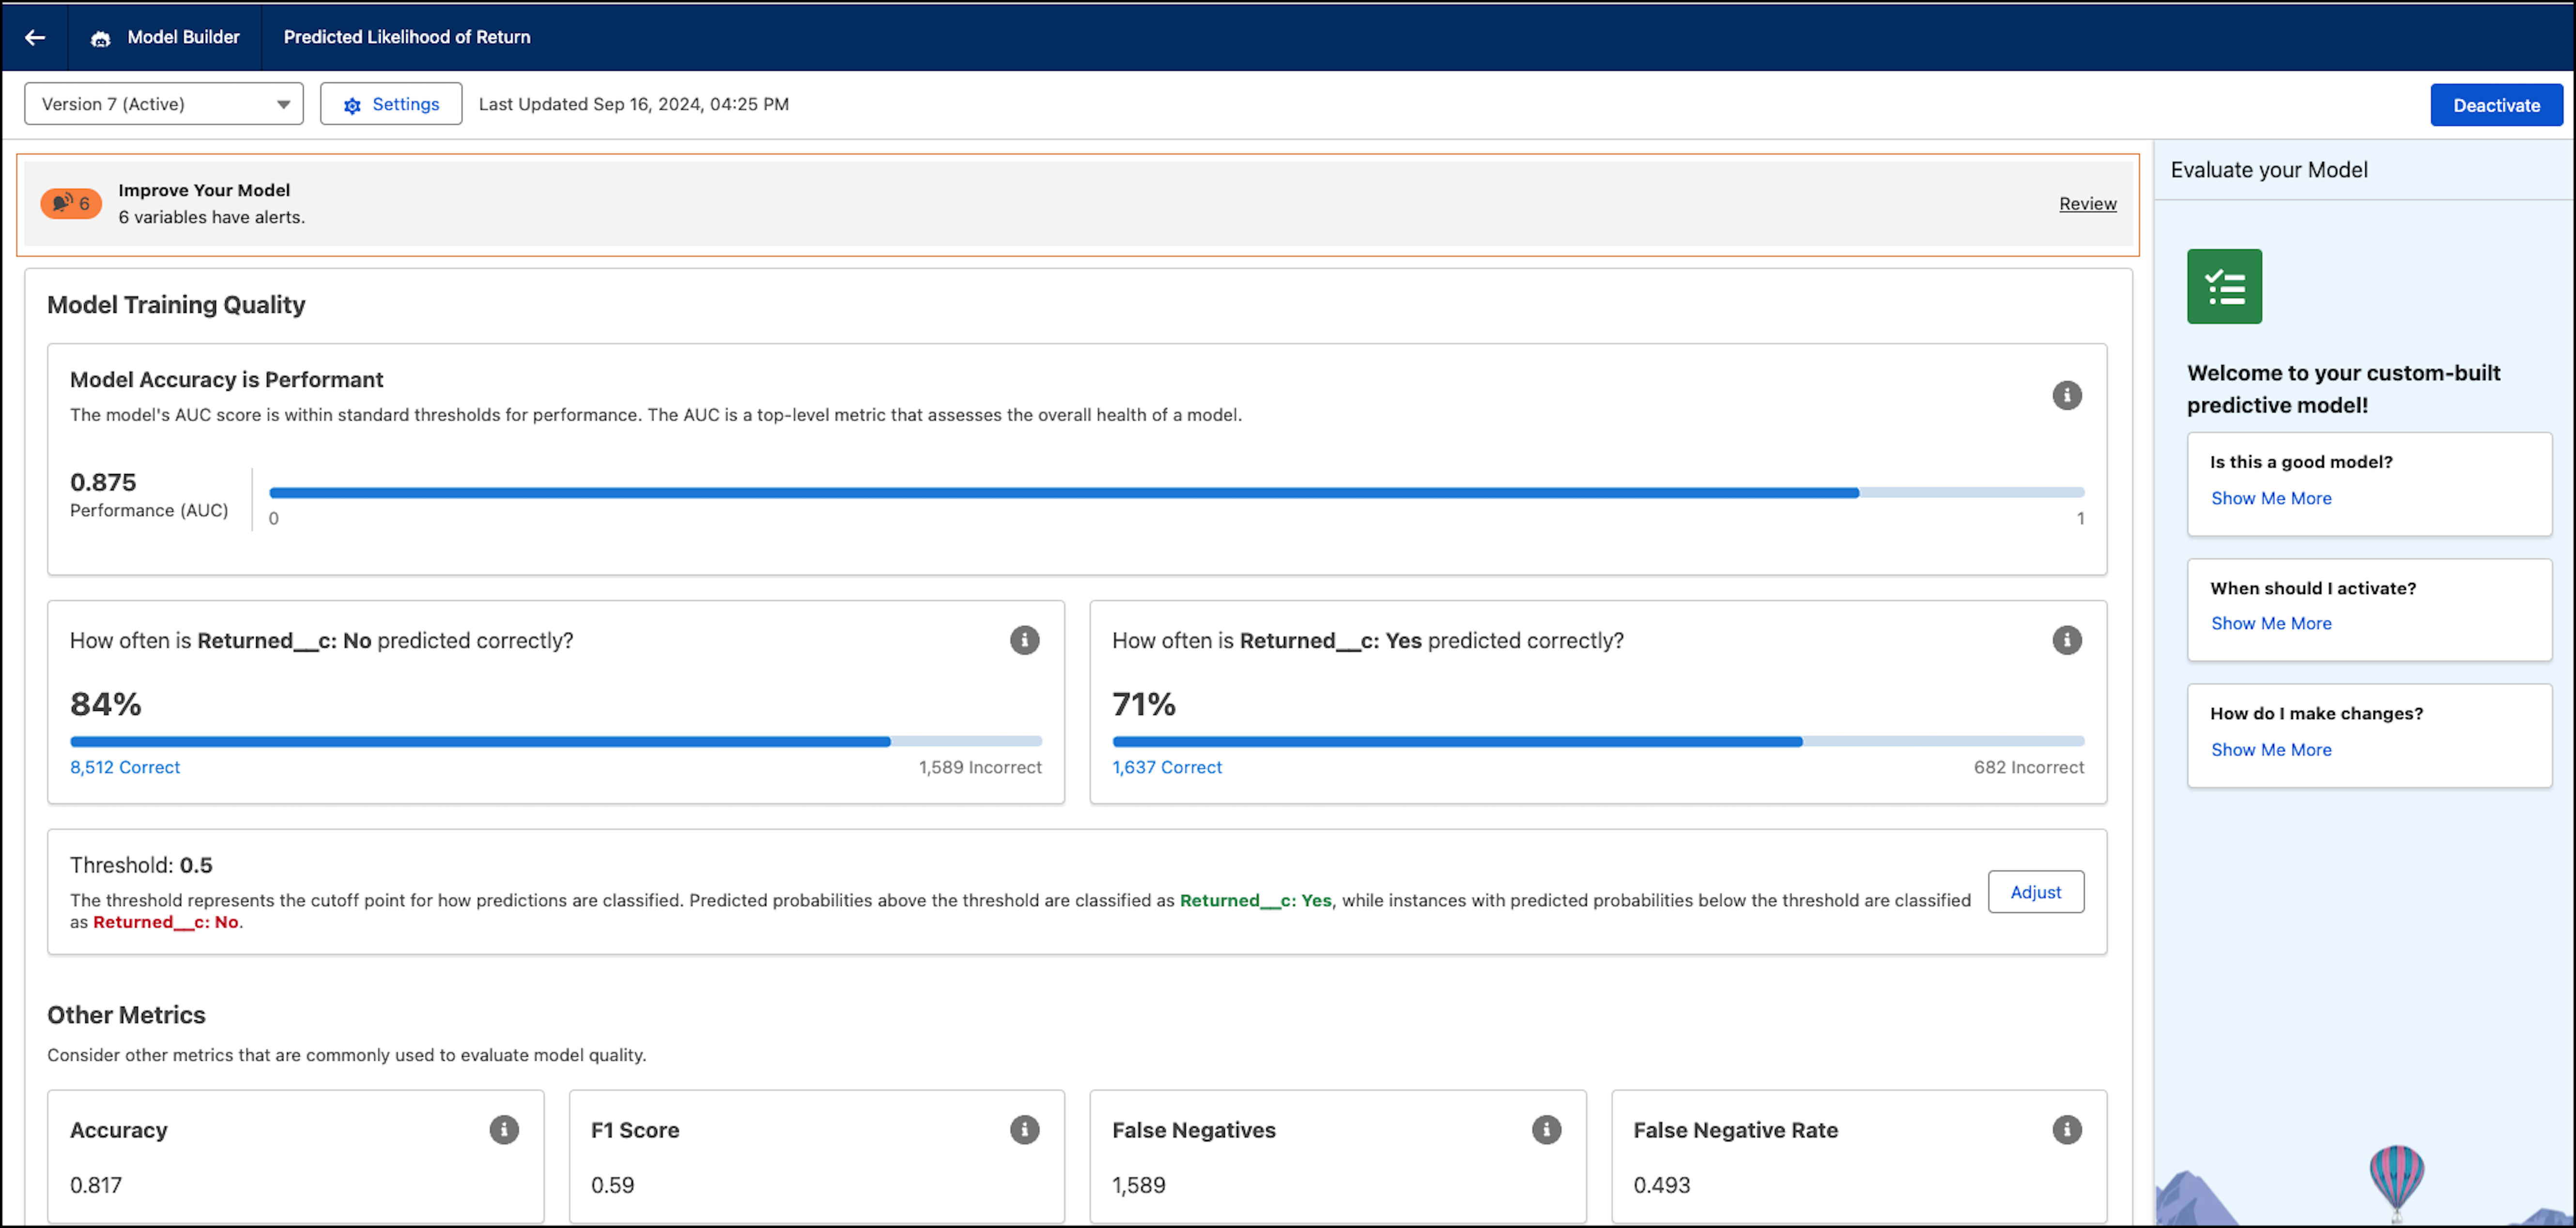This screenshot has width=2576, height=1228.
Task: Click the 'Threshold: 0.5' label
Action: coord(141,865)
